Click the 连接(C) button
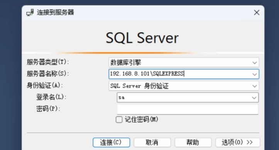The height and width of the screenshot is (150, 279). (x=112, y=142)
